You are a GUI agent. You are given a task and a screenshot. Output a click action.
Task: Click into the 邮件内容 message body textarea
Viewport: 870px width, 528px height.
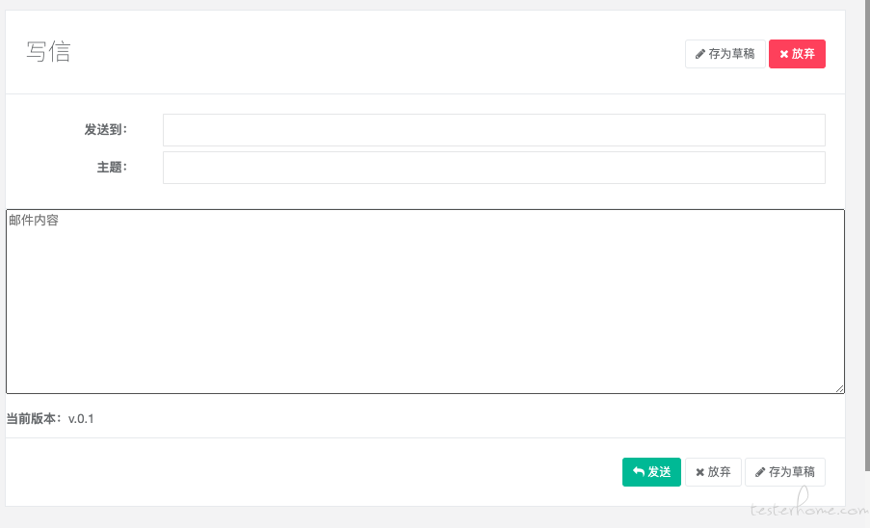pyautogui.click(x=425, y=302)
